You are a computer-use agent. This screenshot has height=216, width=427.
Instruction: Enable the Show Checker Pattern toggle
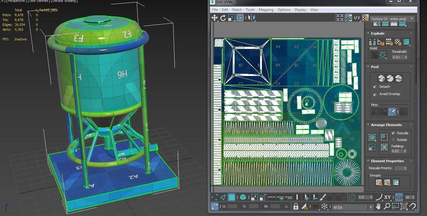340,17
